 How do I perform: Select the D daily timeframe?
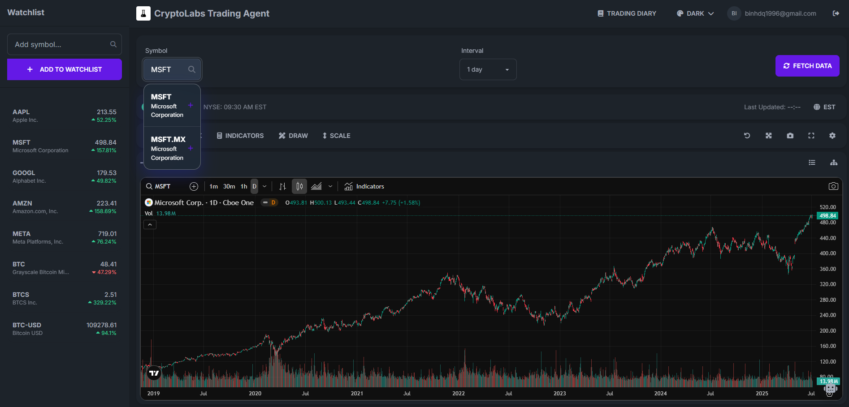pos(254,186)
